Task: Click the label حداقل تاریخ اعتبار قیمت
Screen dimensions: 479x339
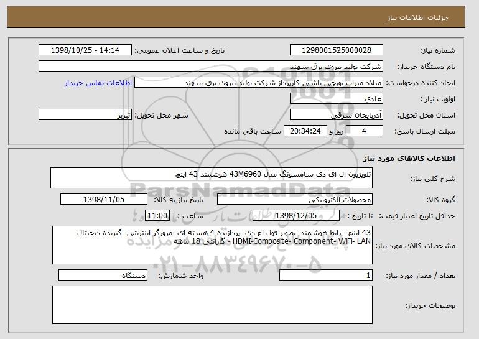Action: tap(417, 216)
